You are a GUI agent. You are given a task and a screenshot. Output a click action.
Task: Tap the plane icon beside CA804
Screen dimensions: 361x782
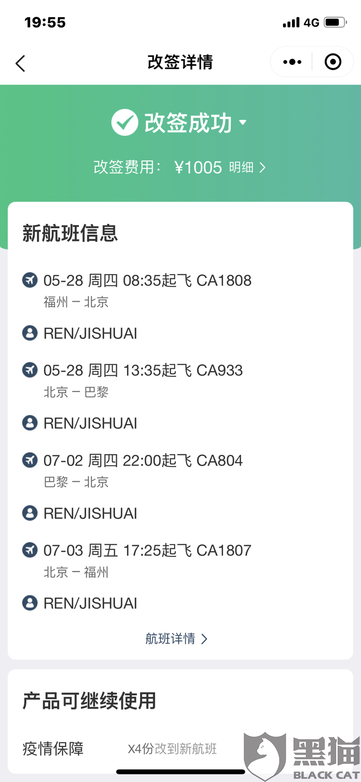(30, 460)
